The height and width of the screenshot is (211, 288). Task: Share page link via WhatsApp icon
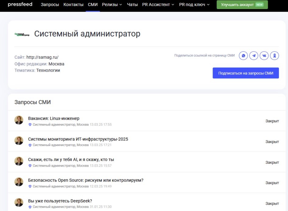[x=243, y=55]
